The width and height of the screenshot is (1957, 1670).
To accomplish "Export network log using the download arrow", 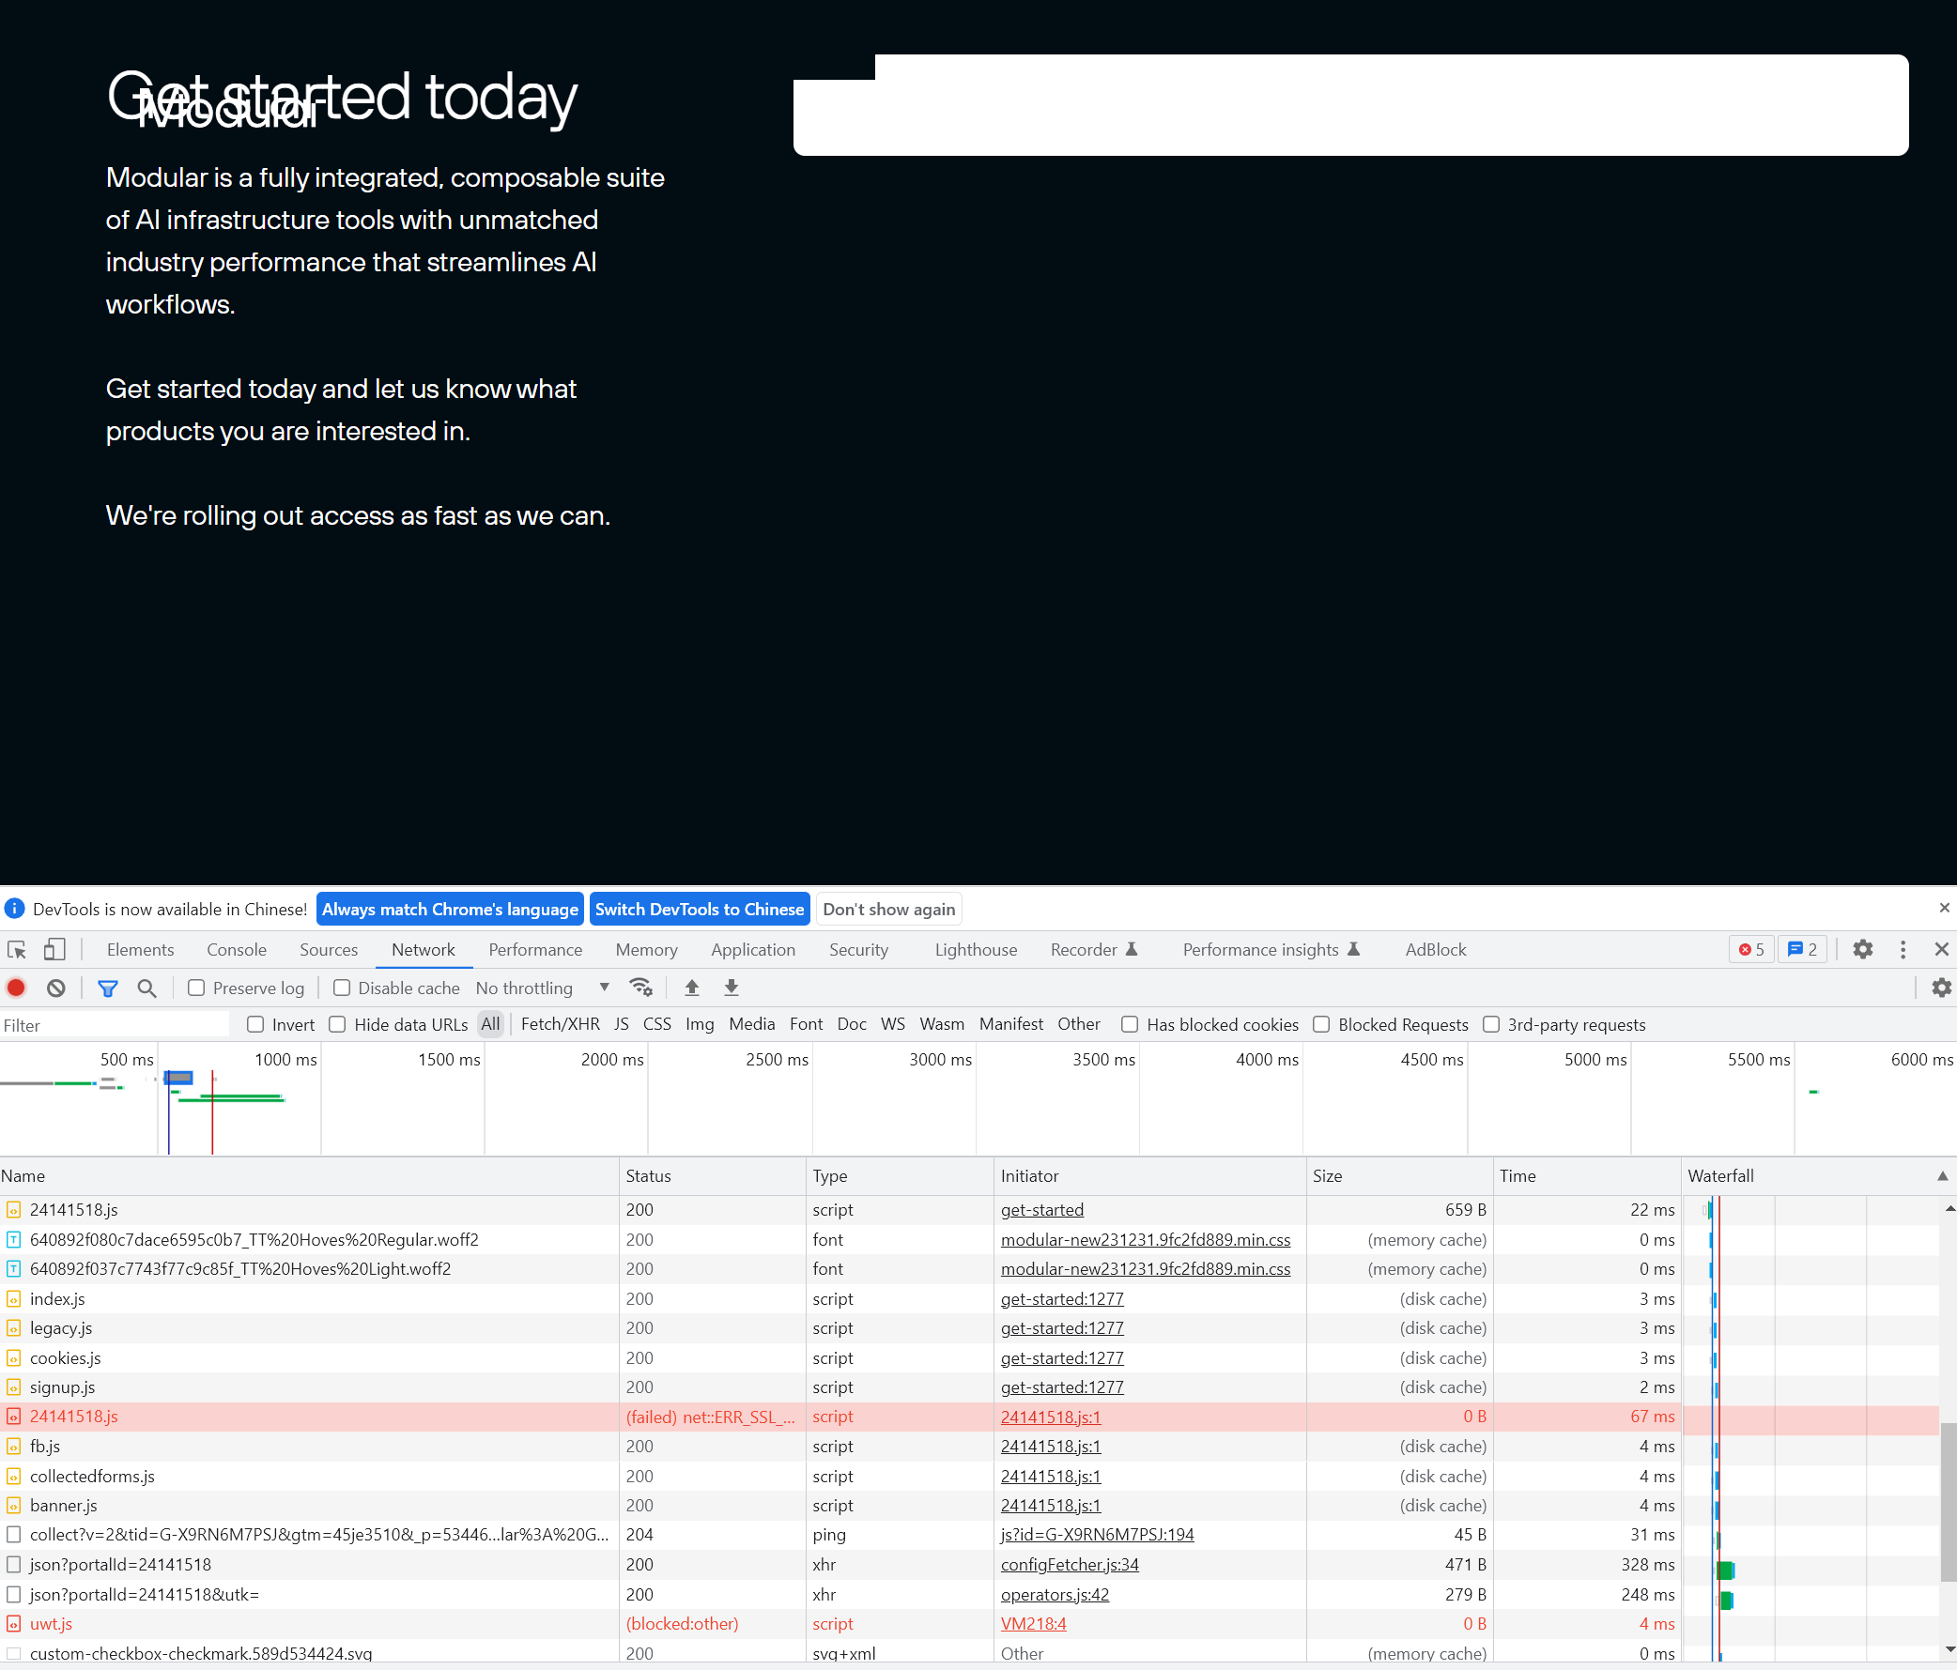I will 730,988.
